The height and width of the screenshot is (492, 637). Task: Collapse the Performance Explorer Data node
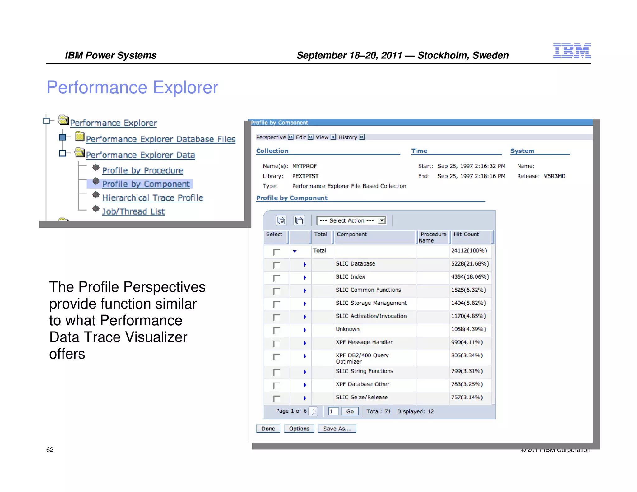(63, 153)
